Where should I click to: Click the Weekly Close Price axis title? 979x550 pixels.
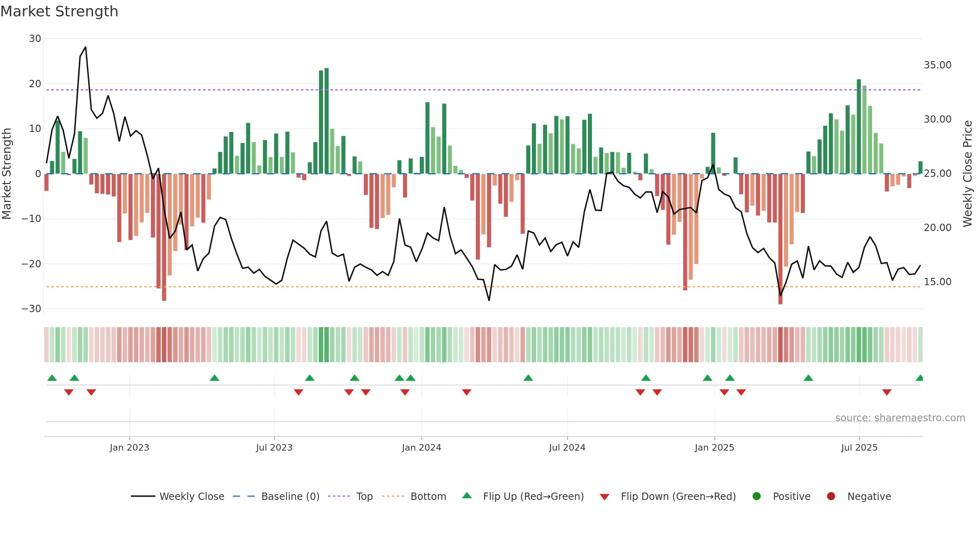click(968, 174)
